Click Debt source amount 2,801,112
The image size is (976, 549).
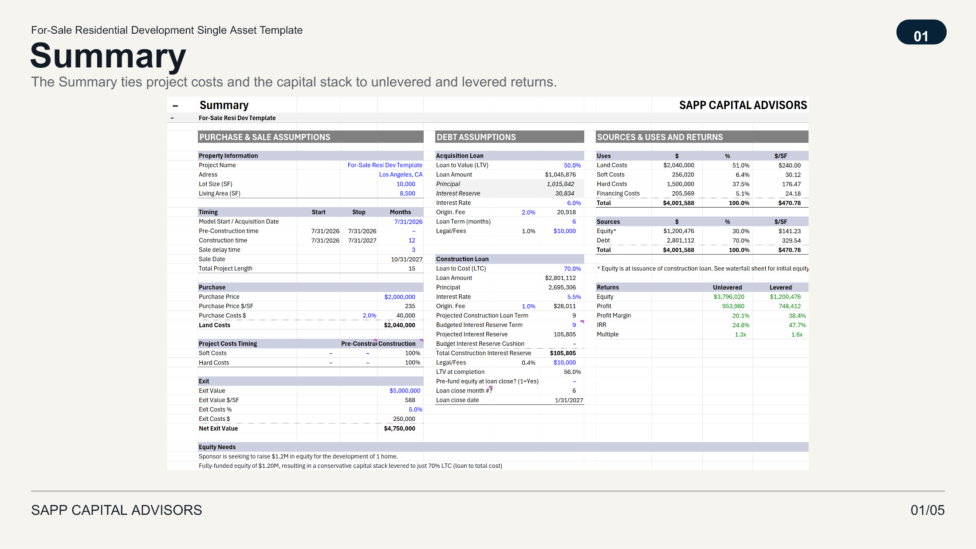tap(680, 240)
